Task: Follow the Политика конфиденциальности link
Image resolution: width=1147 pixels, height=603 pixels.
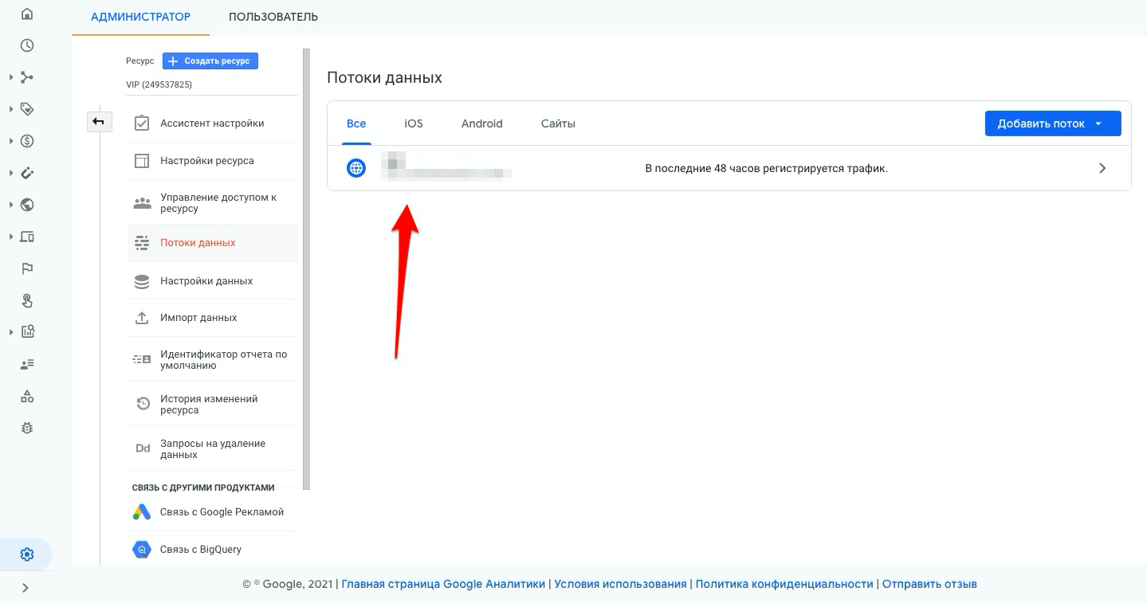Action: pos(784,584)
